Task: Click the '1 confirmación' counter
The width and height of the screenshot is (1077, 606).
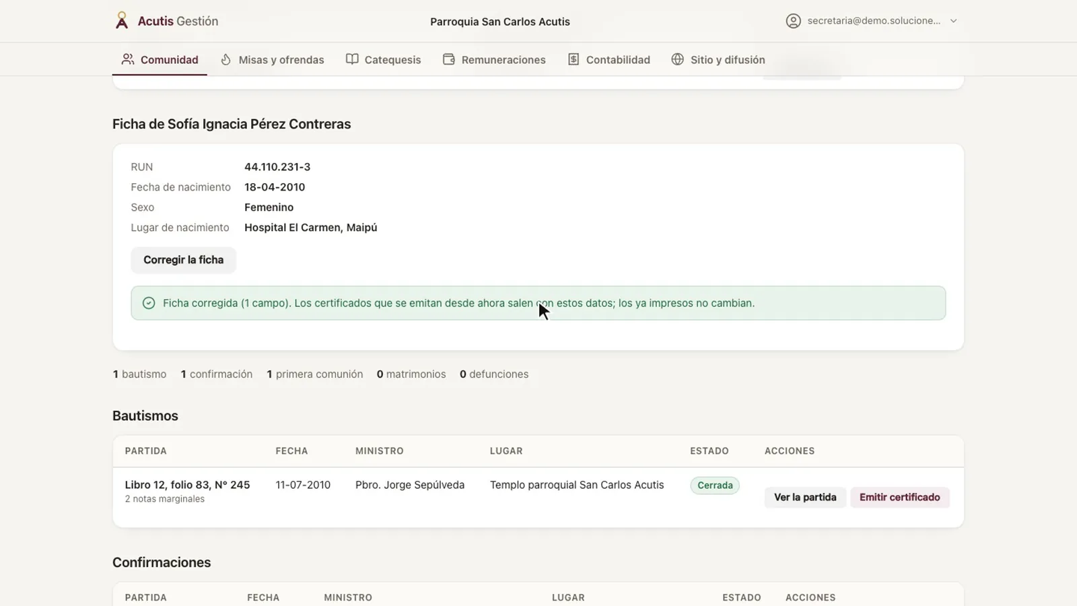Action: click(x=217, y=374)
